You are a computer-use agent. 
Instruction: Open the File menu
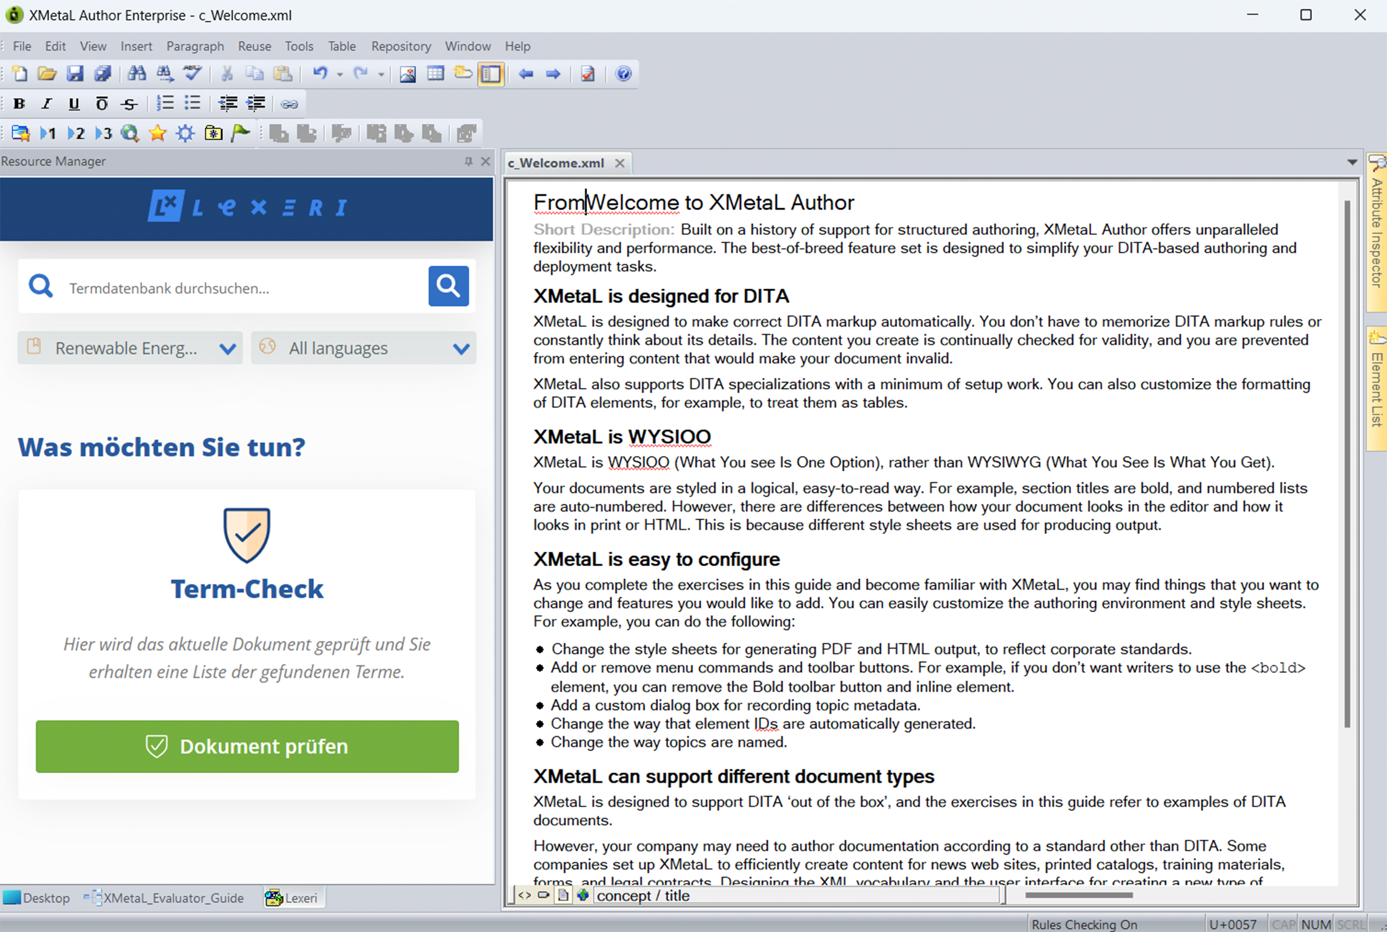(x=22, y=46)
